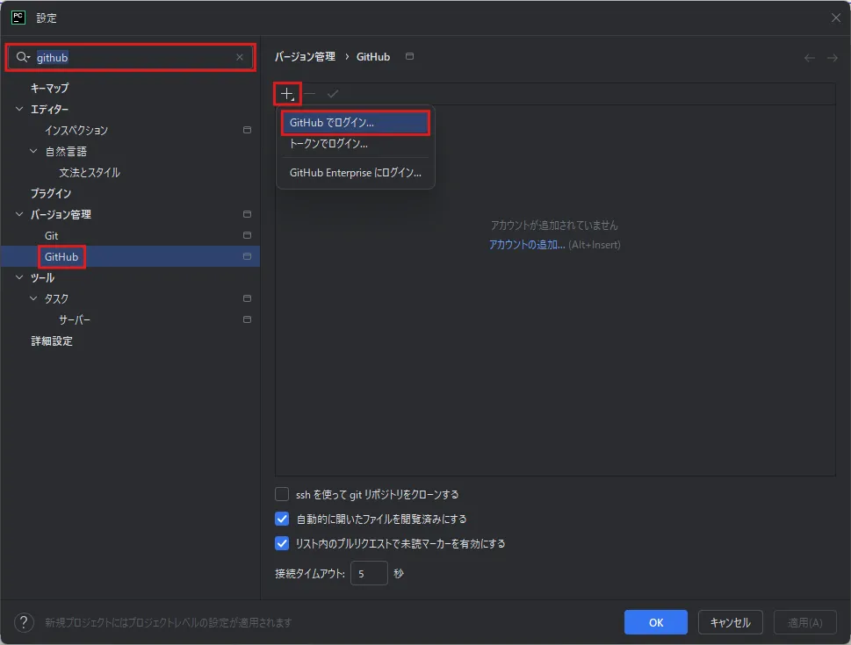Click the set-default checkmark icon
Viewport: 851px width, 645px height.
333,94
